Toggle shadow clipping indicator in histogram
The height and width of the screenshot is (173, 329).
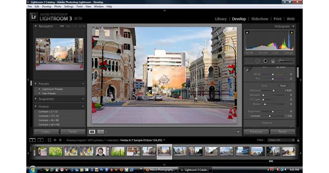pos(247,33)
